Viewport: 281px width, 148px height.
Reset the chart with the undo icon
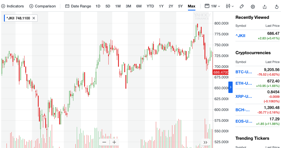(x=276, y=7)
